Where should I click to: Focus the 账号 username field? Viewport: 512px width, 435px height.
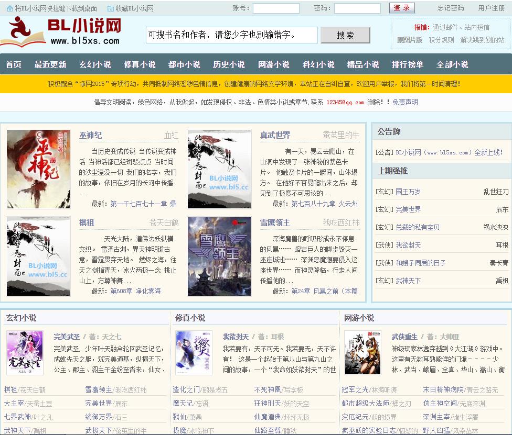point(276,8)
